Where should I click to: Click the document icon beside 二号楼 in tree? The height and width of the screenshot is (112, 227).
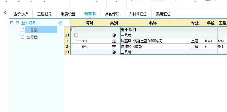coord(23,37)
